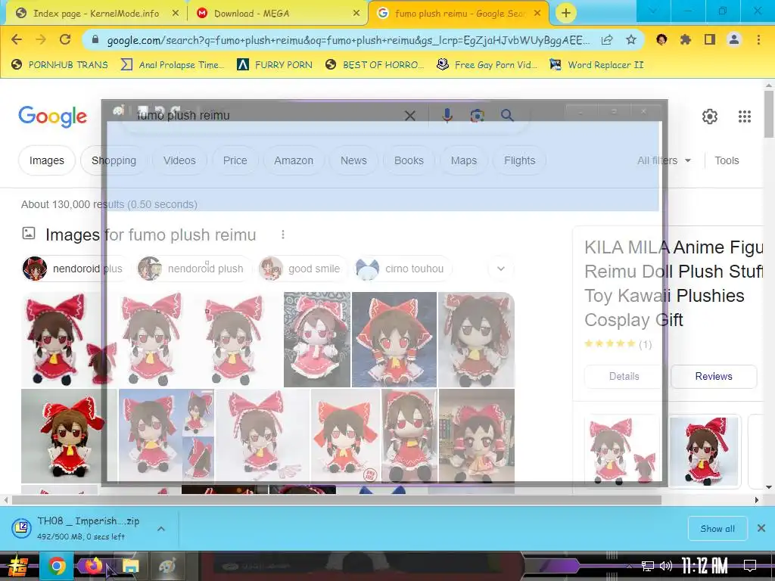Image resolution: width=775 pixels, height=581 pixels.
Task: Open the first Reimu plush image thumbnail
Action: (69, 339)
